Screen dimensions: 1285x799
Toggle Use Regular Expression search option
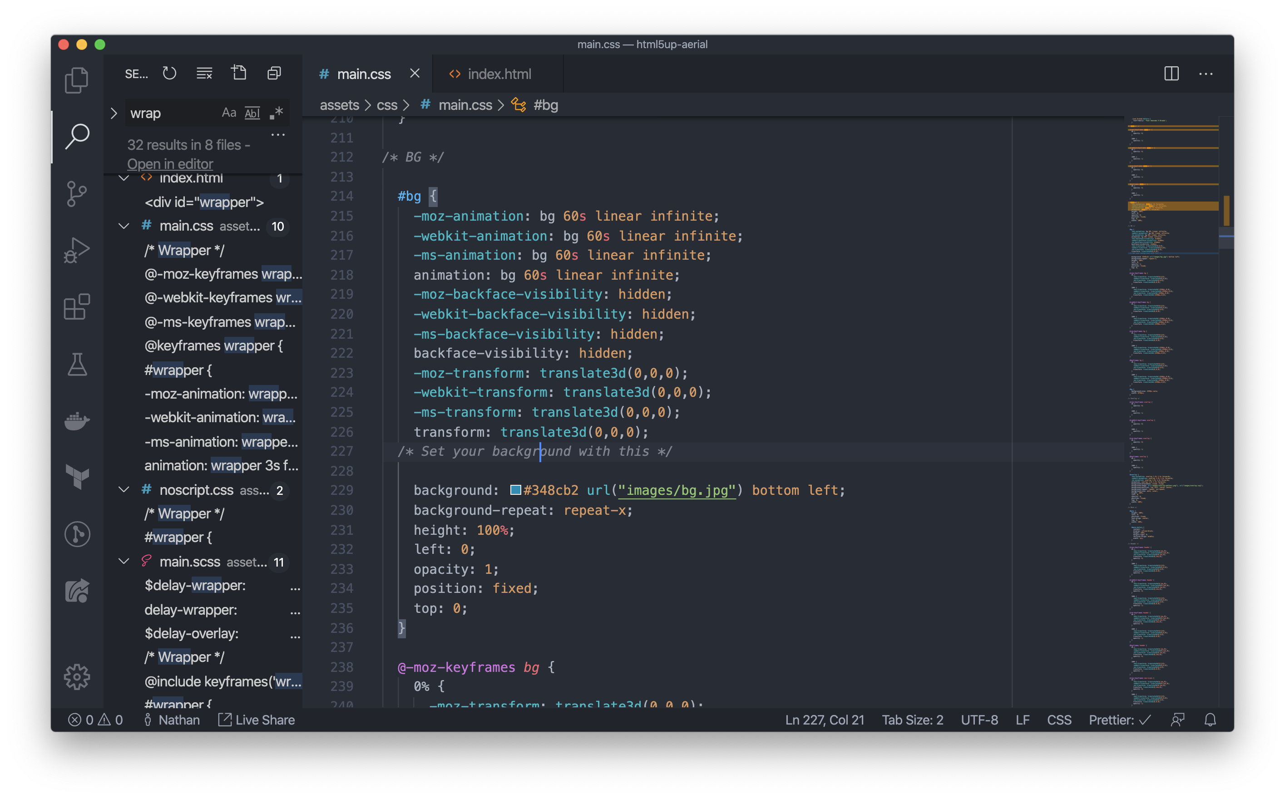click(276, 113)
